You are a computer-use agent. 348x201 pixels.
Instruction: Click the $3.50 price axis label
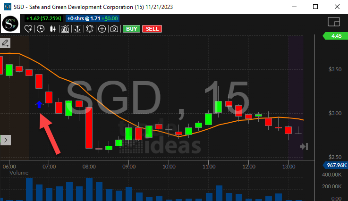335,69
